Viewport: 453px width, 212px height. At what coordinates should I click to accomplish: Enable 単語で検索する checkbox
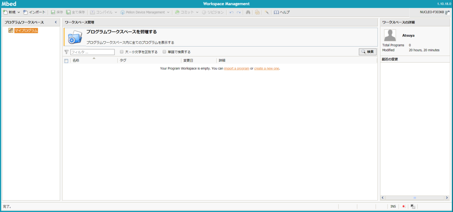[x=165, y=52]
